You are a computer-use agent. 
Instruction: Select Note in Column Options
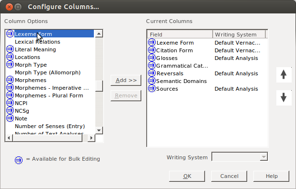pyautogui.click(x=21, y=118)
